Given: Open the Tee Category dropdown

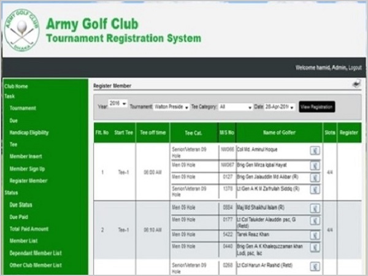Looking at the screenshot, I should point(236,107).
